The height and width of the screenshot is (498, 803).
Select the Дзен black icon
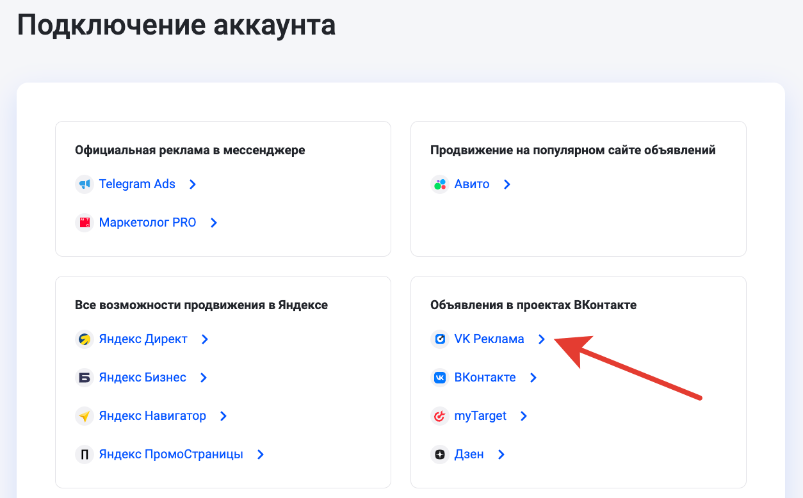(x=439, y=454)
